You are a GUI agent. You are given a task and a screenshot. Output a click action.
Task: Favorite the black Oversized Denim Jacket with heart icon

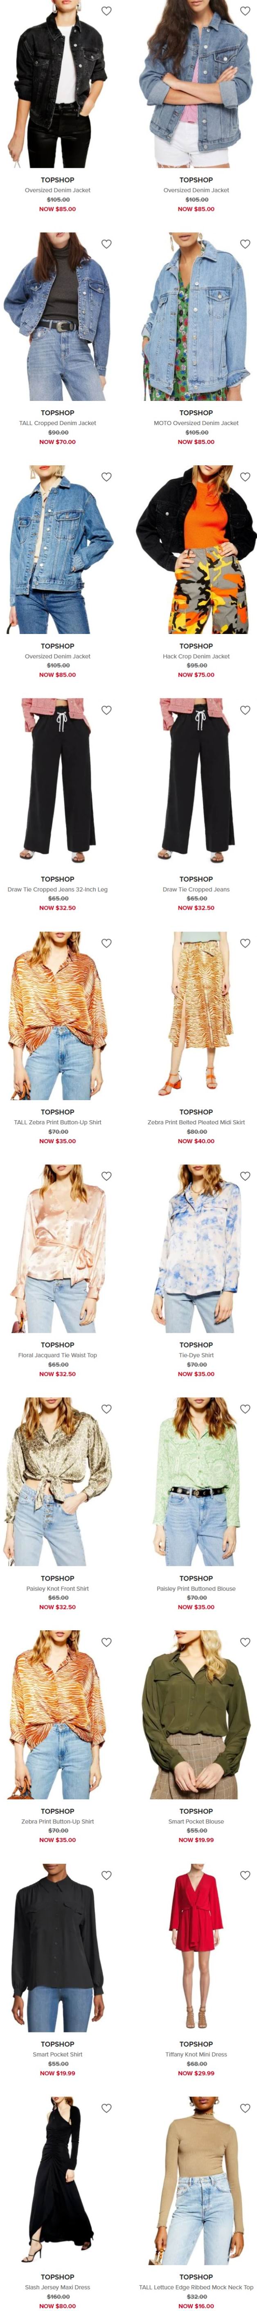(x=106, y=11)
